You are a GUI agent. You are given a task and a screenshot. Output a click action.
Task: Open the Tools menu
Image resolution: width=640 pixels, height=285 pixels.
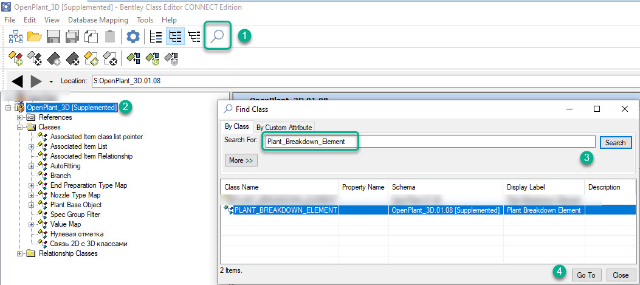(x=145, y=20)
